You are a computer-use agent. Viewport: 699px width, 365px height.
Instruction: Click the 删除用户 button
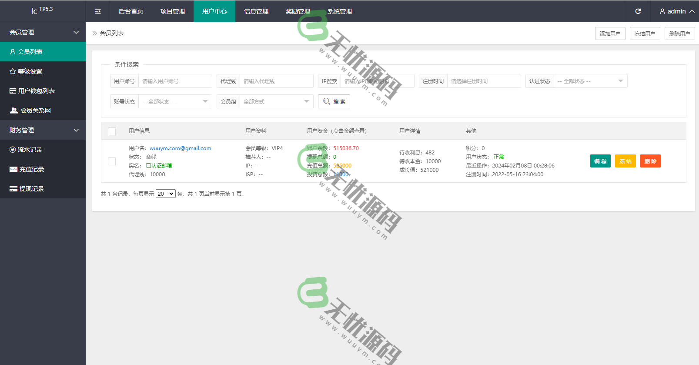(679, 33)
